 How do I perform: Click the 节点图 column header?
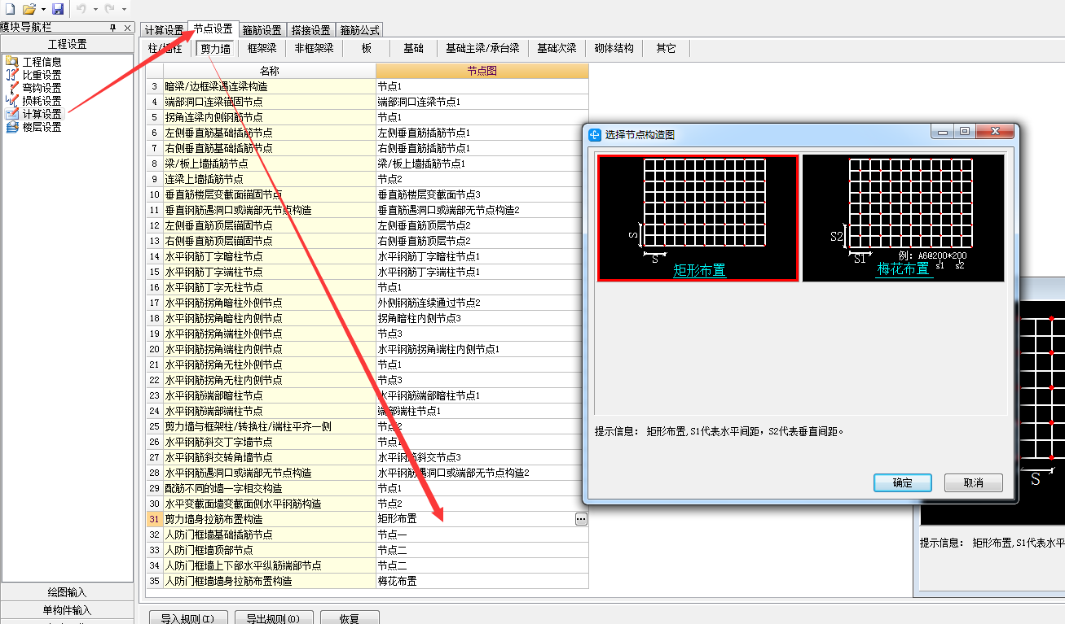[482, 71]
